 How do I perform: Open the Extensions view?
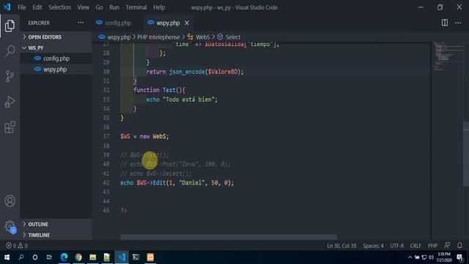coord(10,127)
